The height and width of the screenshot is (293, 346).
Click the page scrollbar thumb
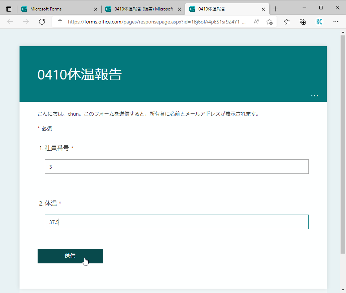[343, 145]
